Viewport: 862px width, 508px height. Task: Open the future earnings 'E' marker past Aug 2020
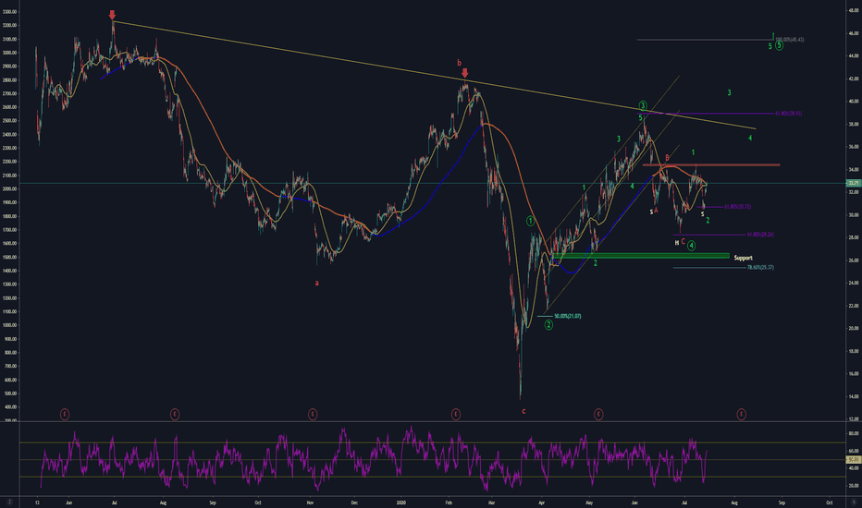point(741,414)
